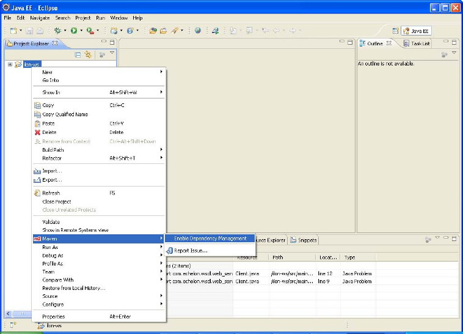The width and height of the screenshot is (463, 334).
Task: Open the Problems view menu triangle
Action: (437, 237)
